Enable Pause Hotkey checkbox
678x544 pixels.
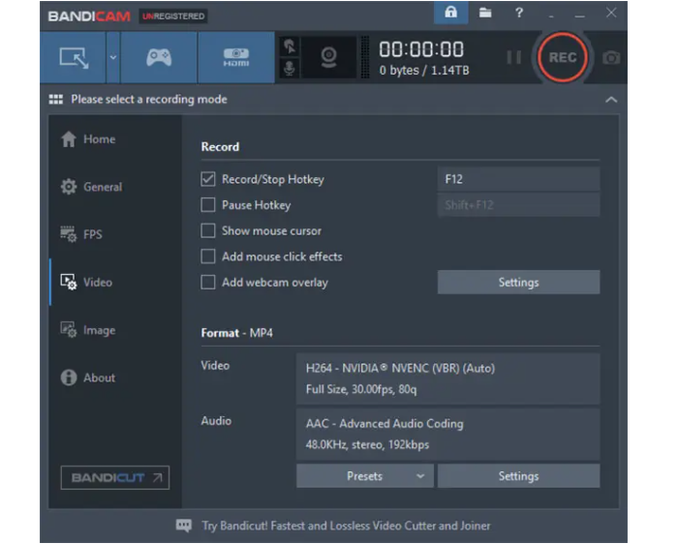208,205
